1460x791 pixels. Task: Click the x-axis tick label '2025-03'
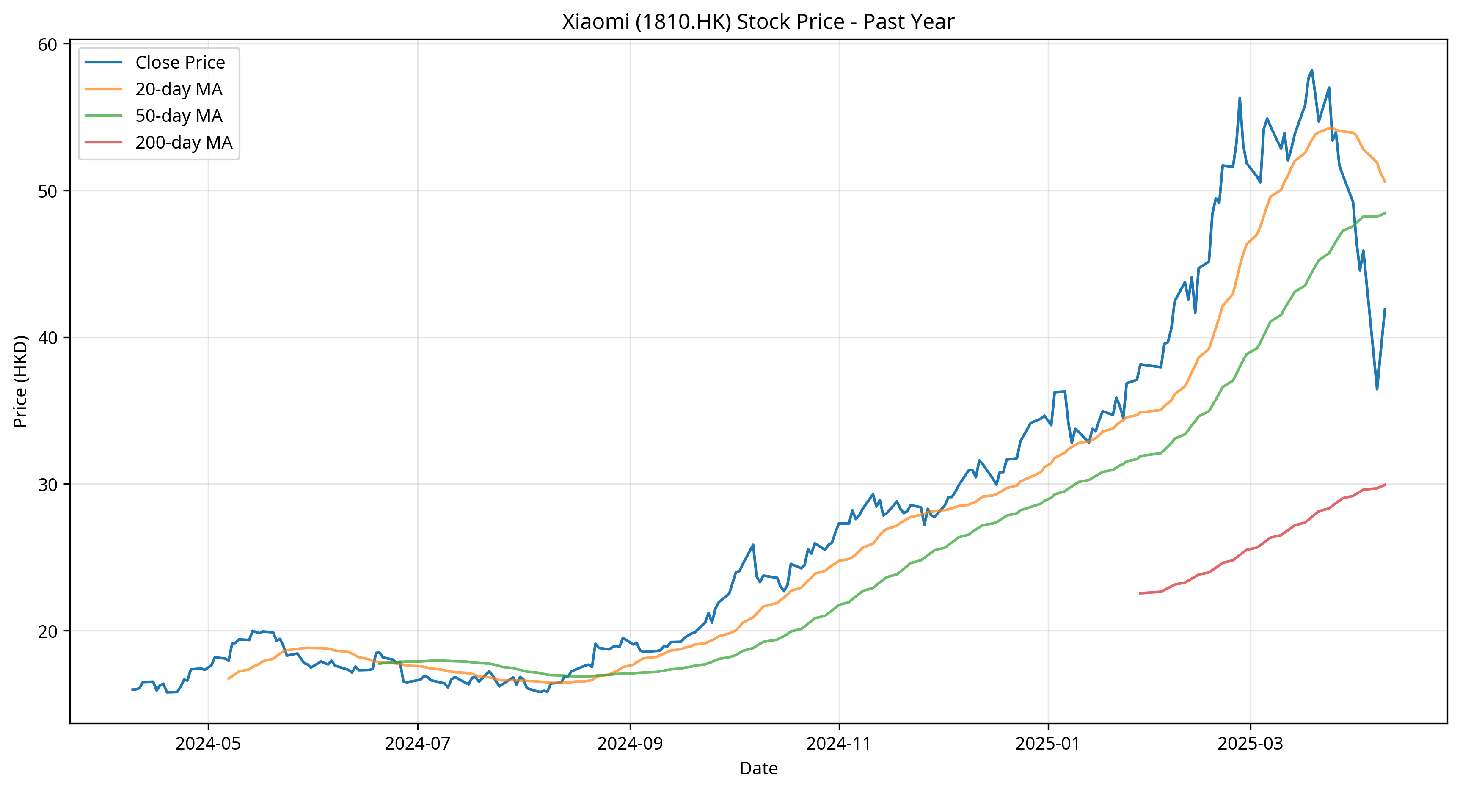[1250, 744]
